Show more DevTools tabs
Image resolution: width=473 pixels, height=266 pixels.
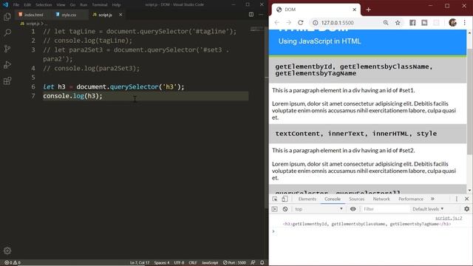click(432, 199)
